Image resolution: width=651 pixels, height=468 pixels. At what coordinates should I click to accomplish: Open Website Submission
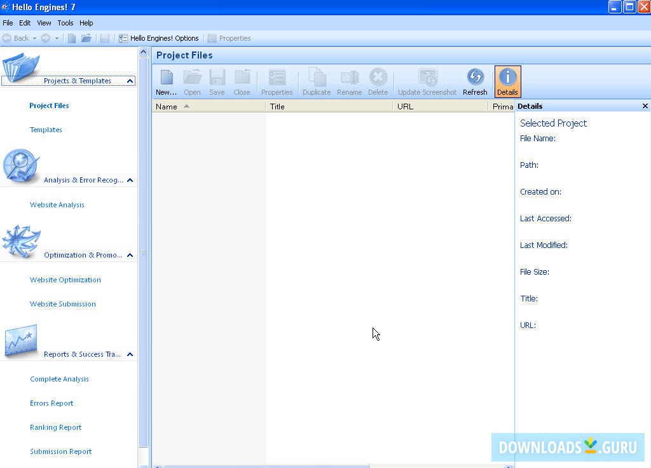click(63, 304)
